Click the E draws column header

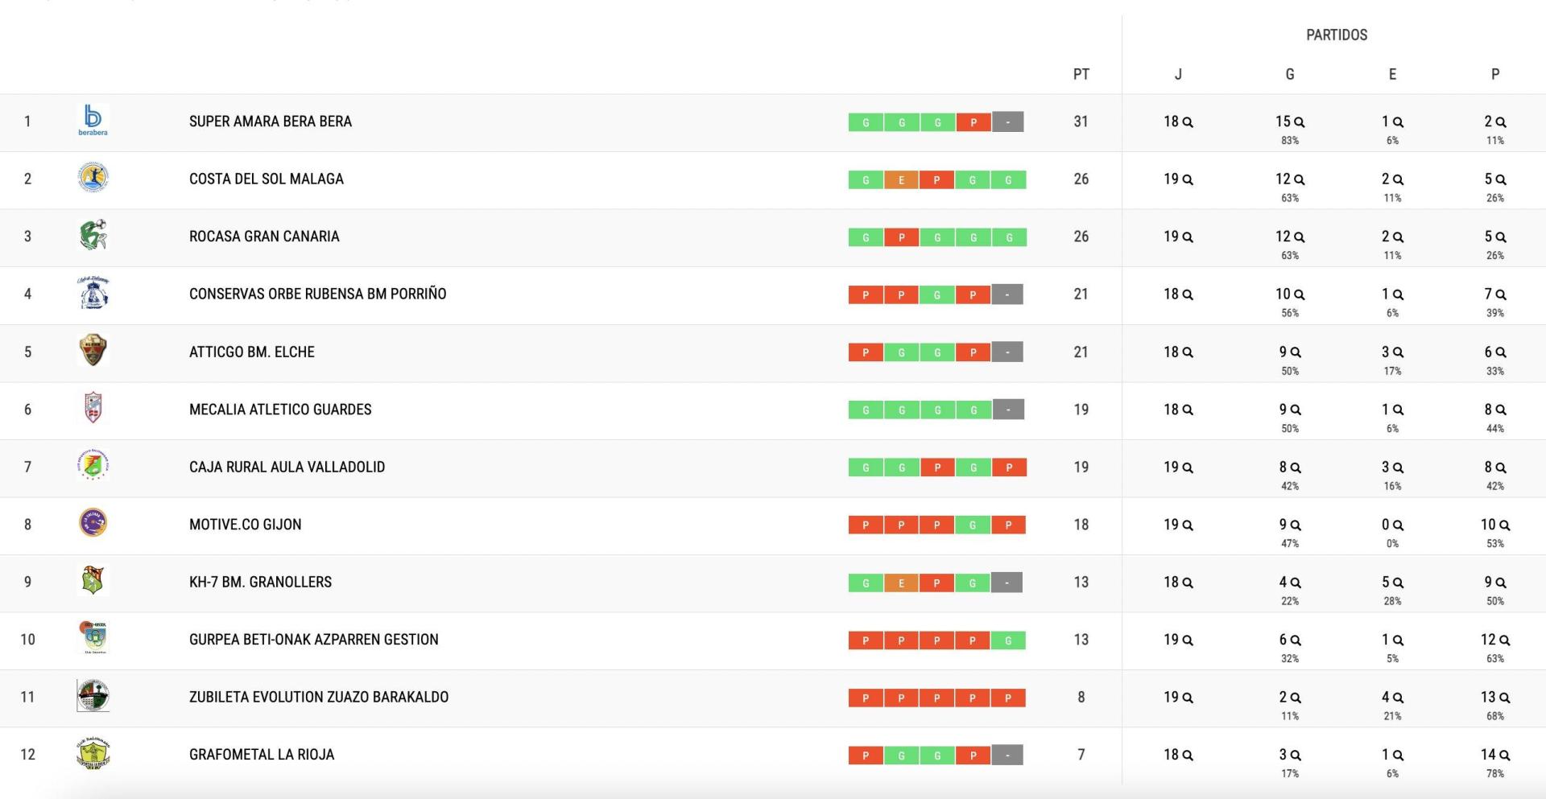click(x=1392, y=74)
